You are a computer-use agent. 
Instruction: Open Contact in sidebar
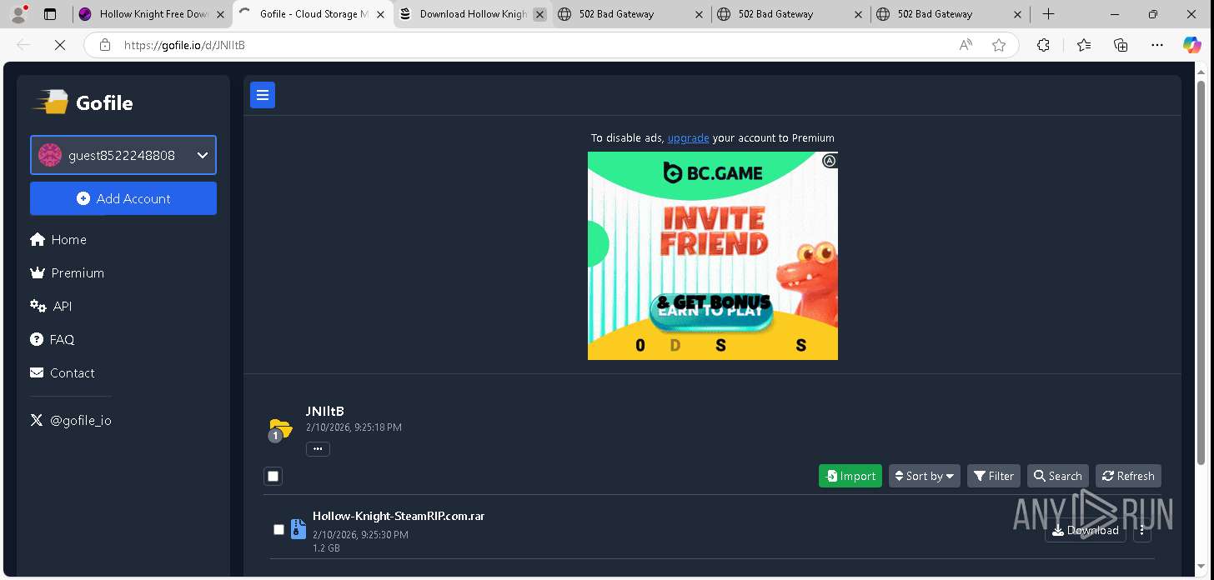pyautogui.click(x=63, y=373)
